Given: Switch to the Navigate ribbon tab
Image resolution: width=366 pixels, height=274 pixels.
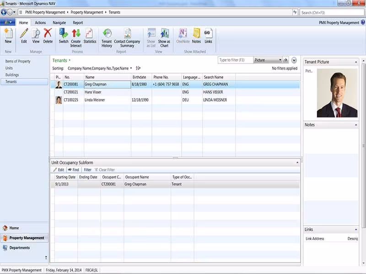Looking at the screenshot, I should click(59, 22).
